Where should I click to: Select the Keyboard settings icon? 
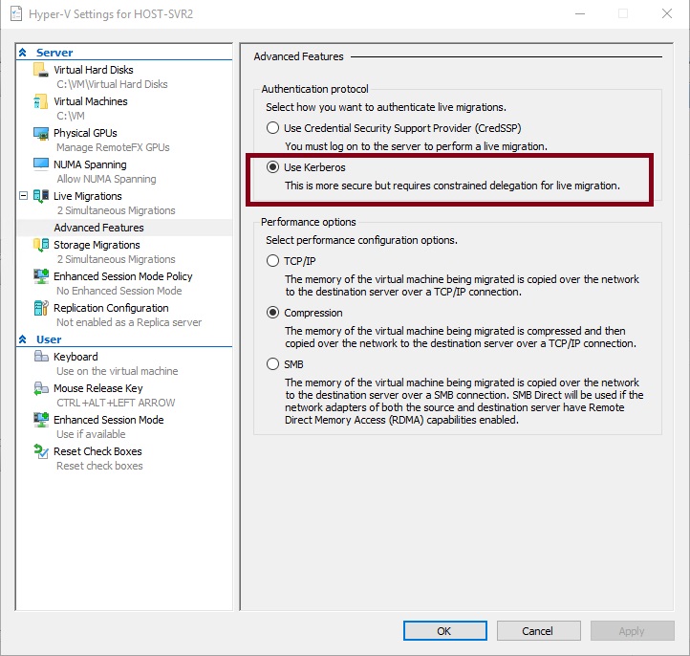[x=40, y=357]
